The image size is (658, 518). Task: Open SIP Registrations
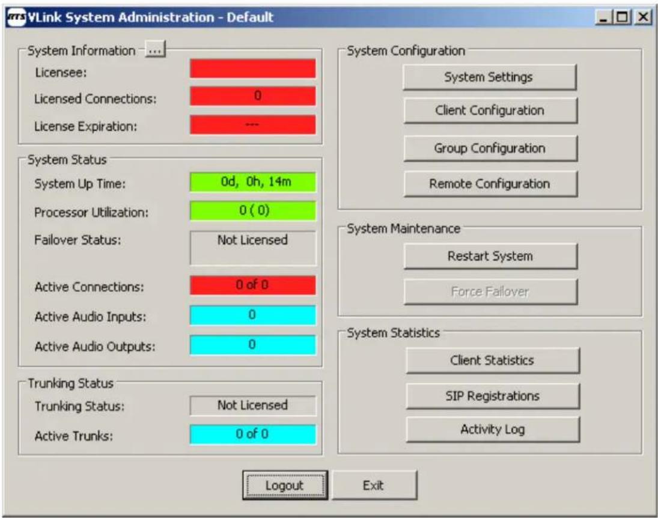[x=493, y=396]
